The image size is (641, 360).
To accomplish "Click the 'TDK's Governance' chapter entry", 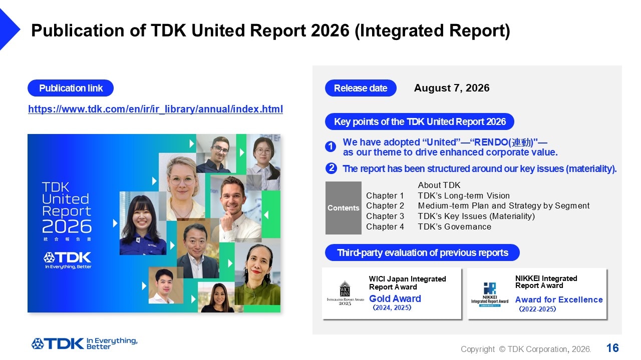I will (455, 226).
